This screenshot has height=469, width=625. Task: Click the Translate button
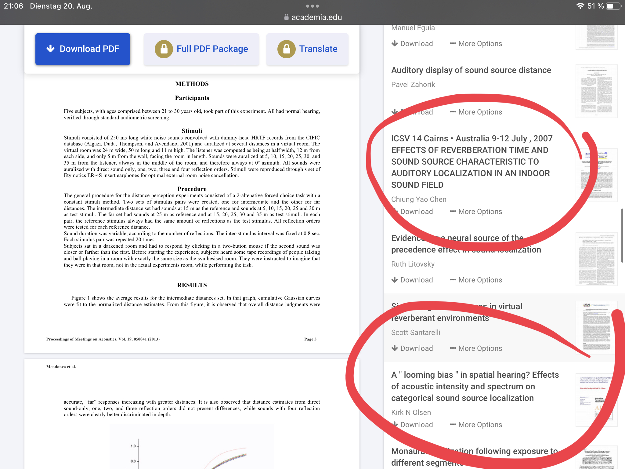(307, 49)
